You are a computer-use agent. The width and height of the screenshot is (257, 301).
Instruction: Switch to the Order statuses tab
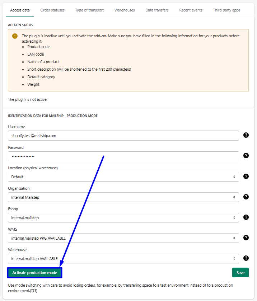pyautogui.click(x=52, y=10)
